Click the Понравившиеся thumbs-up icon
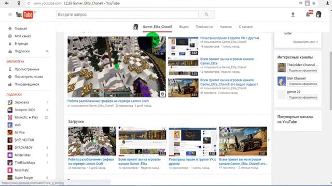332x186 pixels. 10,84
